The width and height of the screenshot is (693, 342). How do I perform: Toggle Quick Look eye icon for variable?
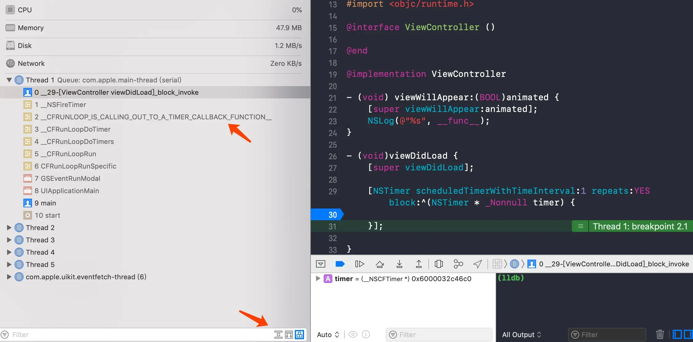click(353, 334)
